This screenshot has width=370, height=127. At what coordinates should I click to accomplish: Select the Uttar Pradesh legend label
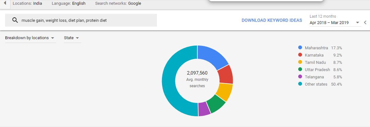coord(317,70)
